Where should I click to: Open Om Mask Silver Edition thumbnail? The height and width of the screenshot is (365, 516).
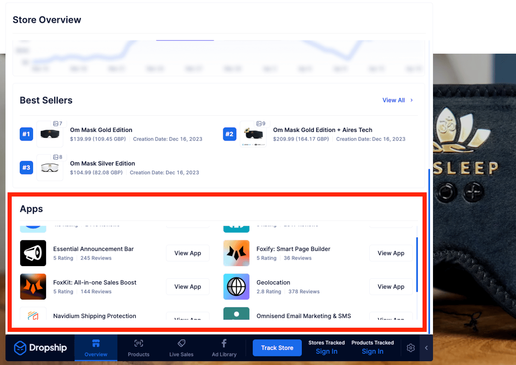[50, 168]
